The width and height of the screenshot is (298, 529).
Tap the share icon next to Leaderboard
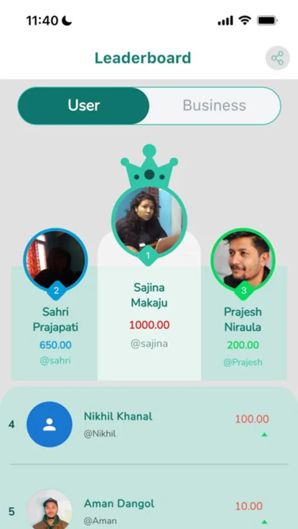click(x=277, y=58)
